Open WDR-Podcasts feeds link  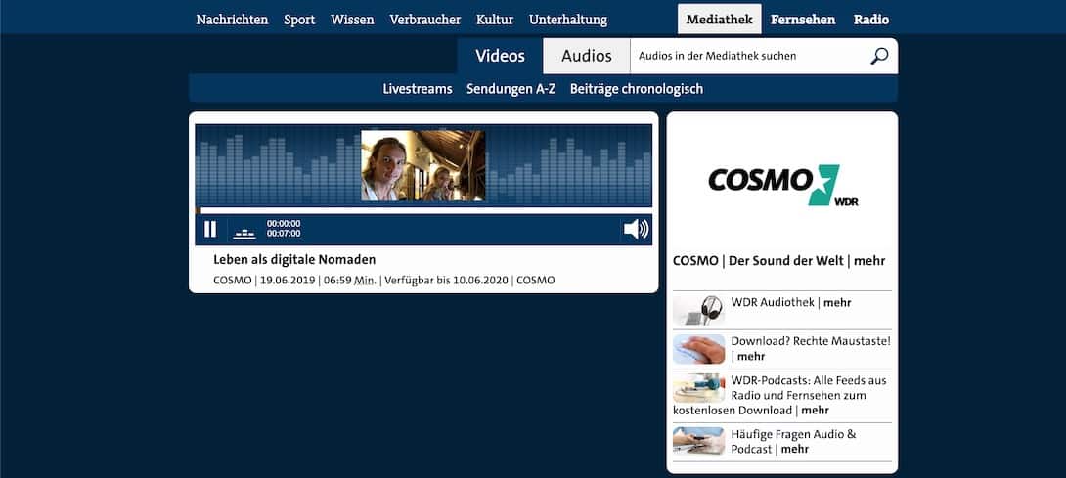779,395
